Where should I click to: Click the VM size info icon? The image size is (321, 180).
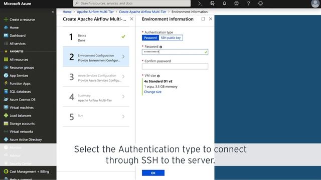(x=158, y=76)
